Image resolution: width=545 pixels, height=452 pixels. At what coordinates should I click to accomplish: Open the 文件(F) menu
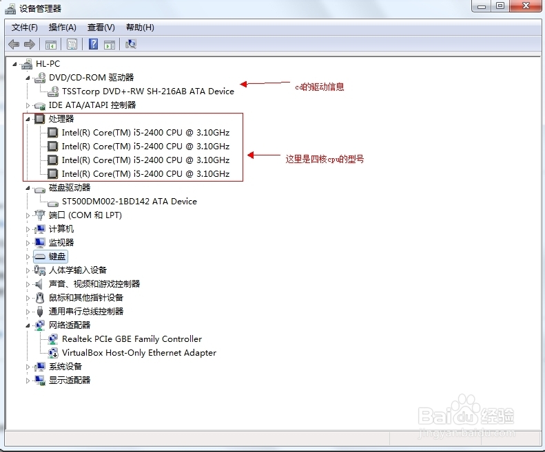click(24, 28)
